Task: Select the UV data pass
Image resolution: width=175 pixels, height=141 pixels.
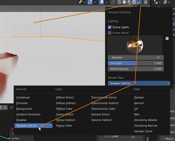Action: (136, 109)
